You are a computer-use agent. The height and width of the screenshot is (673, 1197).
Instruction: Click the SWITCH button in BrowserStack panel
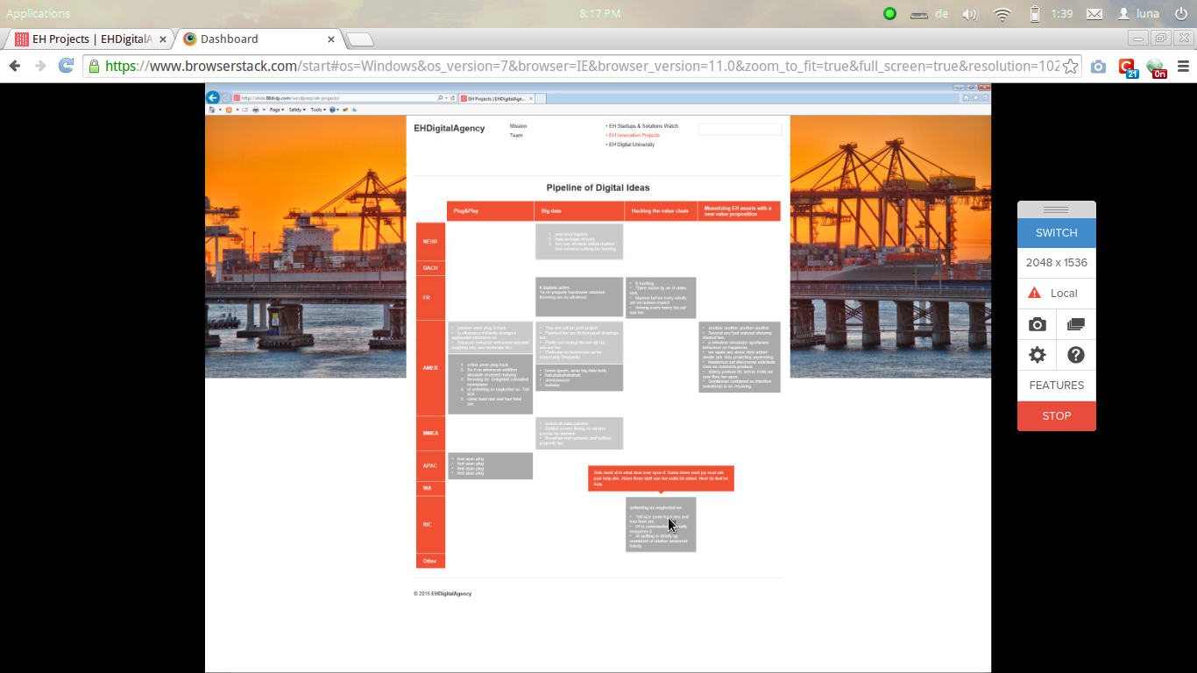point(1057,233)
